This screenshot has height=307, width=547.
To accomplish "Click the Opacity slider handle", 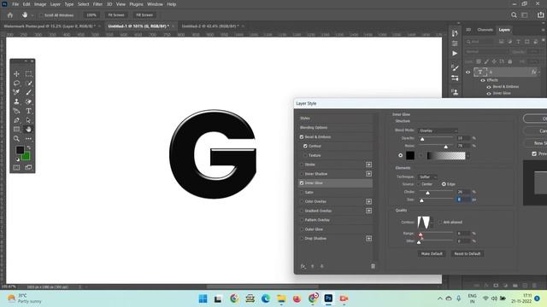I will 422,139.
